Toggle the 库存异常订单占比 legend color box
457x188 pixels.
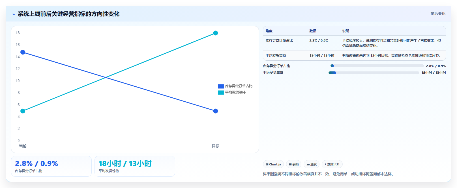click(x=221, y=86)
